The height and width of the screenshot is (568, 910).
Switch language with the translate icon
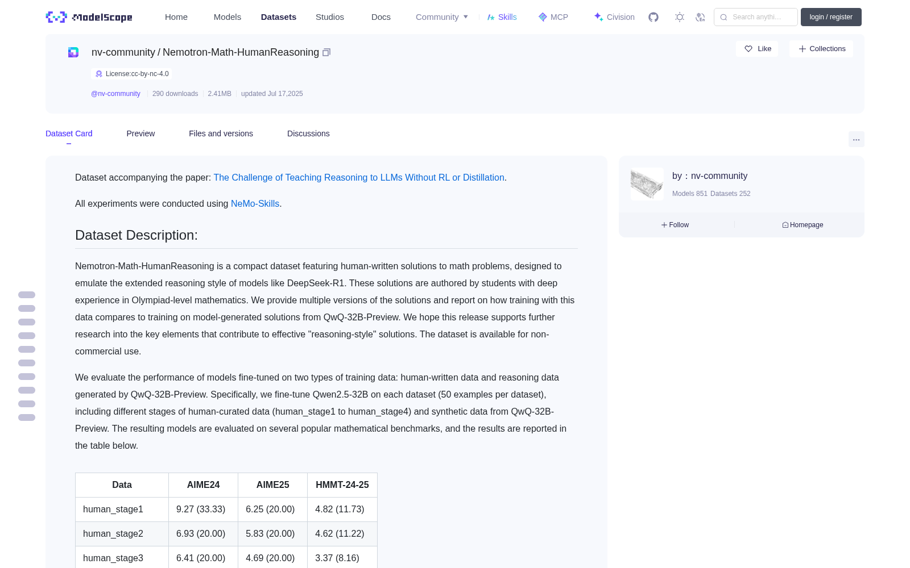[700, 17]
